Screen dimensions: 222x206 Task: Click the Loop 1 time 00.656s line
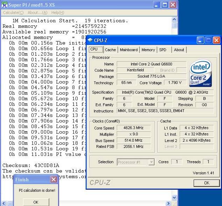[x=48, y=48]
